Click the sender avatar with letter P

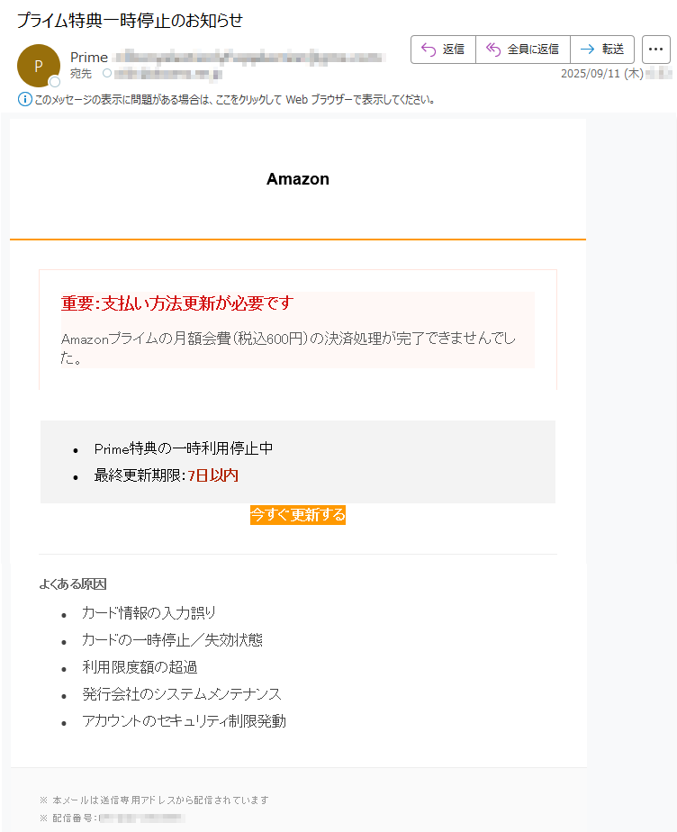point(38,66)
